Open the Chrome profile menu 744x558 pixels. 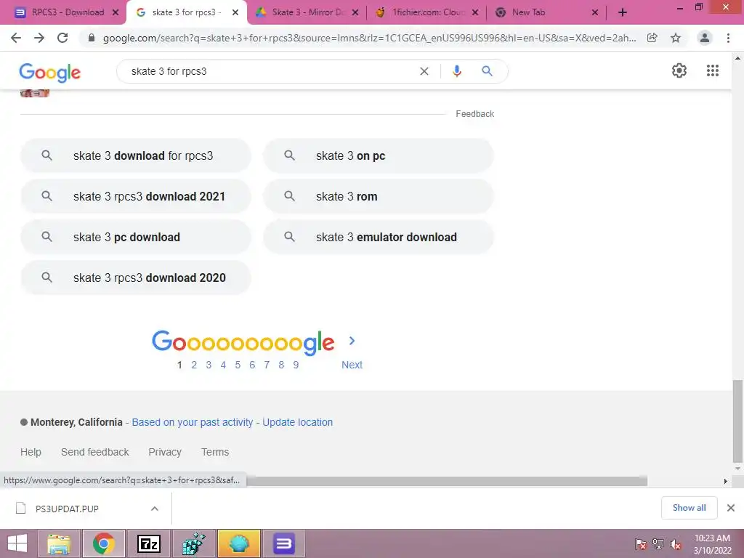click(x=705, y=38)
